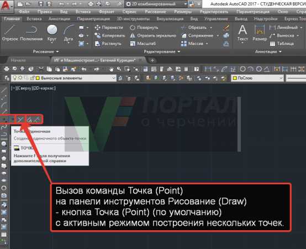Select the Полилиния tool in ribbon

[x=31, y=33]
